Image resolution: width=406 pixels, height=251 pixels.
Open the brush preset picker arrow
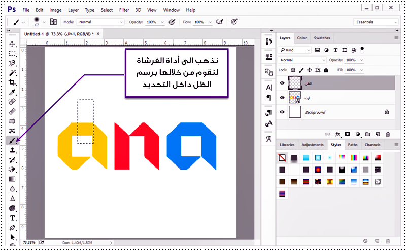point(44,22)
